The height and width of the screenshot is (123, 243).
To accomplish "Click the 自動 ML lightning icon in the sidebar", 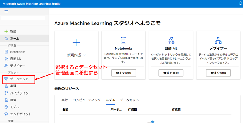I will pyautogui.click(x=6, y=59).
